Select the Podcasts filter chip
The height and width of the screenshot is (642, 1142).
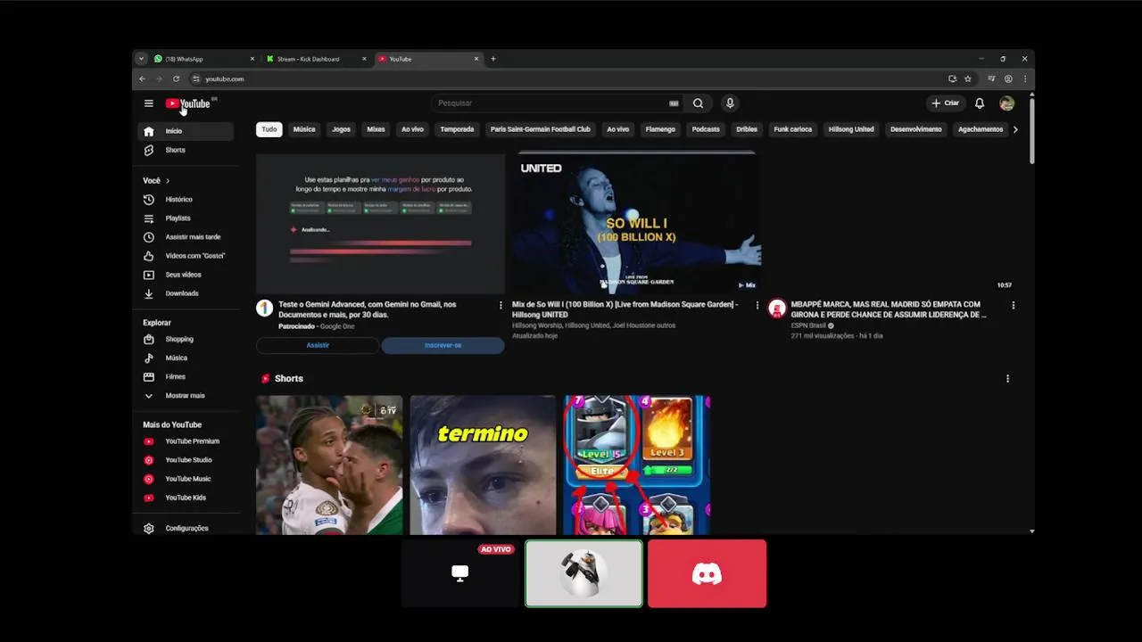point(706,129)
